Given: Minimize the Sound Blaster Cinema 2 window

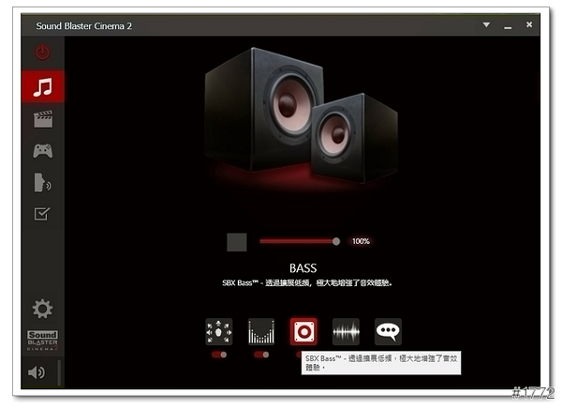Looking at the screenshot, I should coord(509,25).
